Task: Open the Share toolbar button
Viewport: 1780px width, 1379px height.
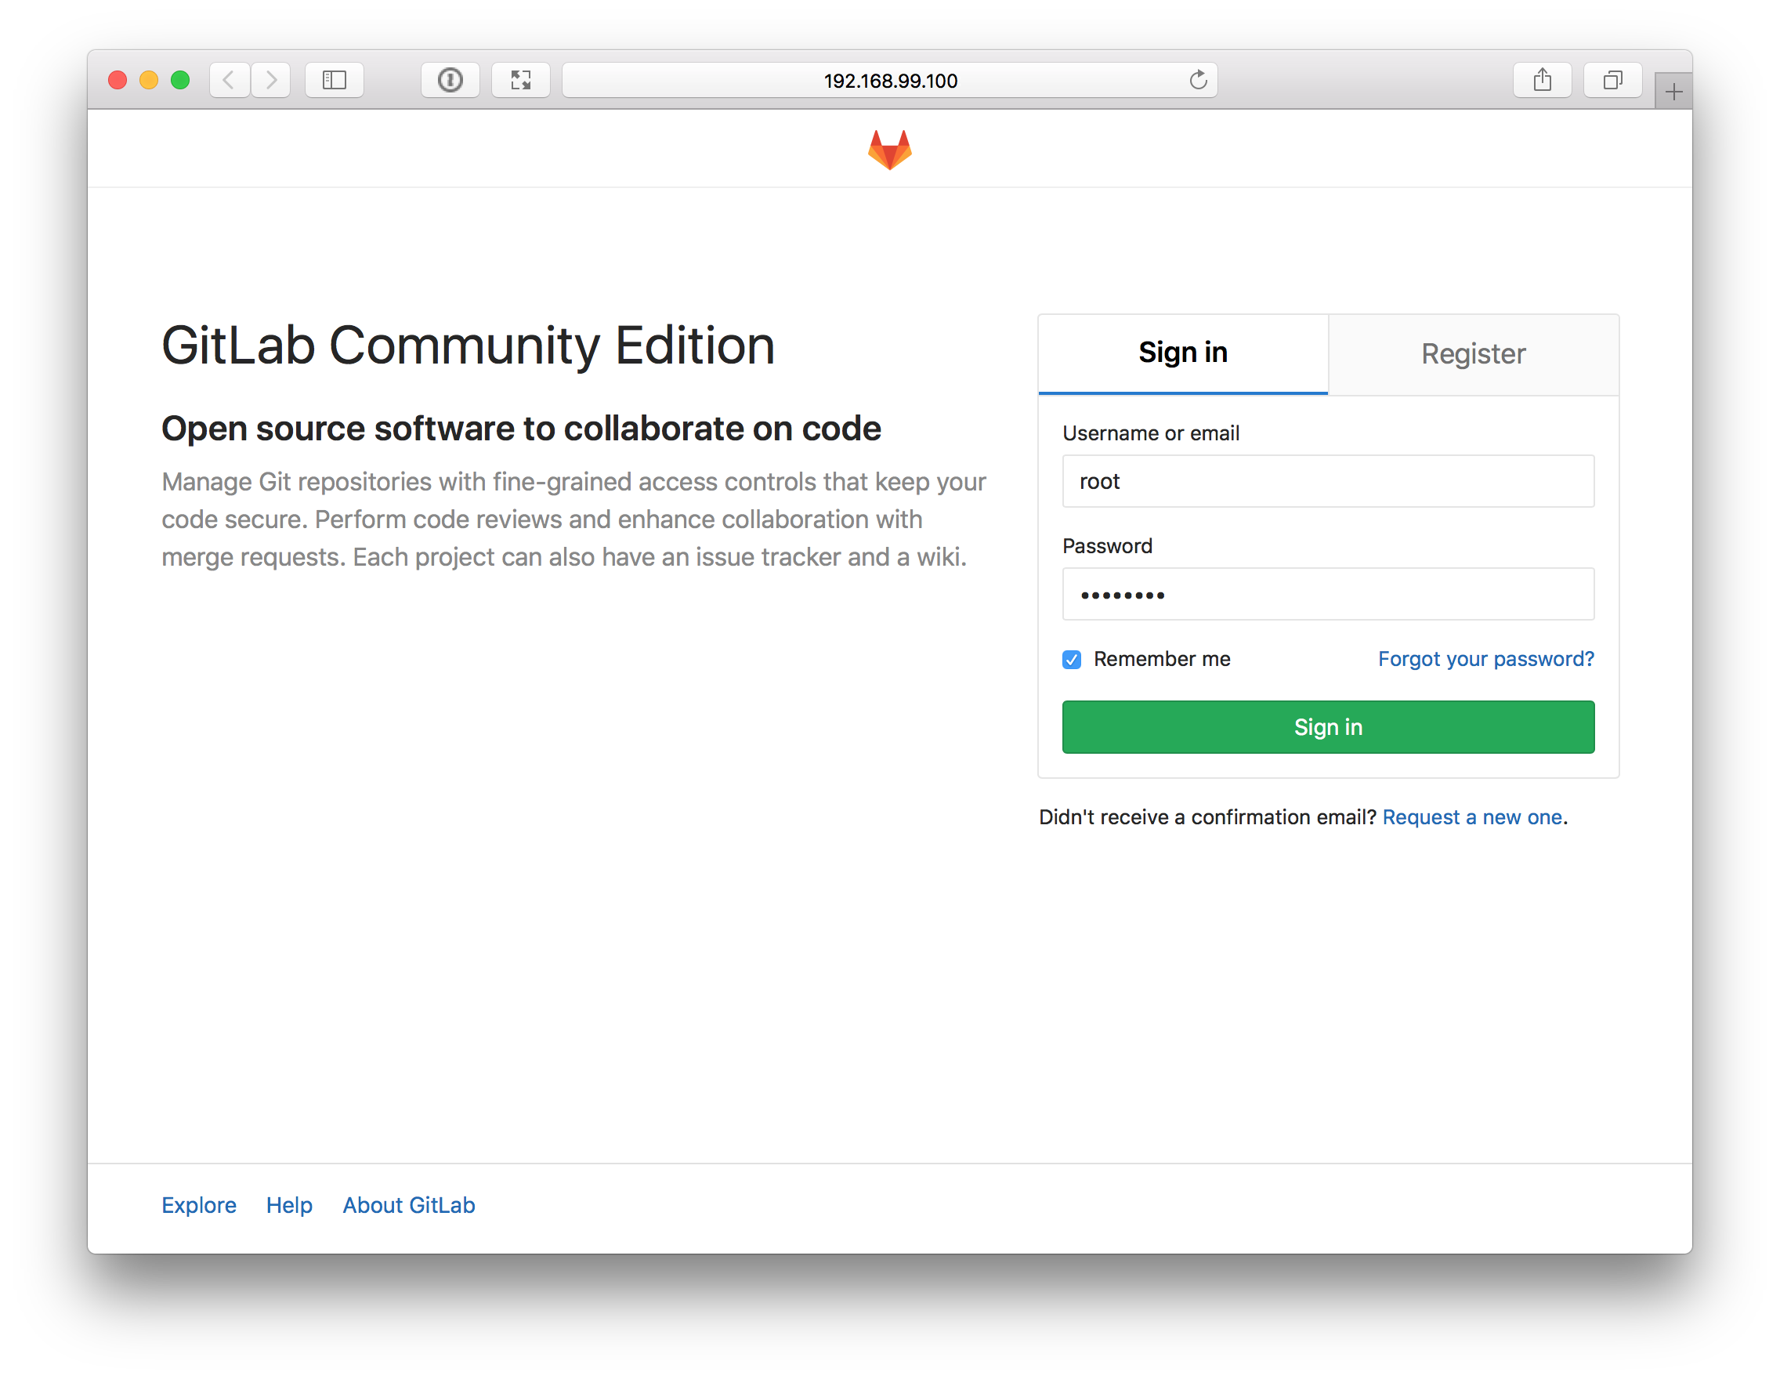Action: [1542, 80]
